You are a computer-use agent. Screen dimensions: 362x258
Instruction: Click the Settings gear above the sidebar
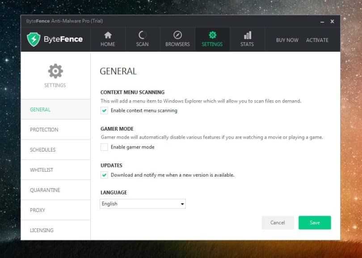tap(55, 71)
